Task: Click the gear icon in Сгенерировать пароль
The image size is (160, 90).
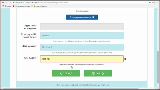Action: [x=93, y=17]
